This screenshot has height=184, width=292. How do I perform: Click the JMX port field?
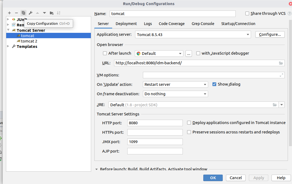[155, 142]
